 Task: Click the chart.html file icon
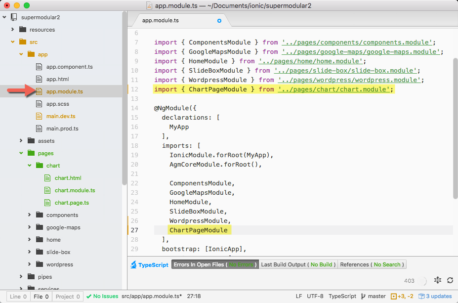[x=47, y=178]
